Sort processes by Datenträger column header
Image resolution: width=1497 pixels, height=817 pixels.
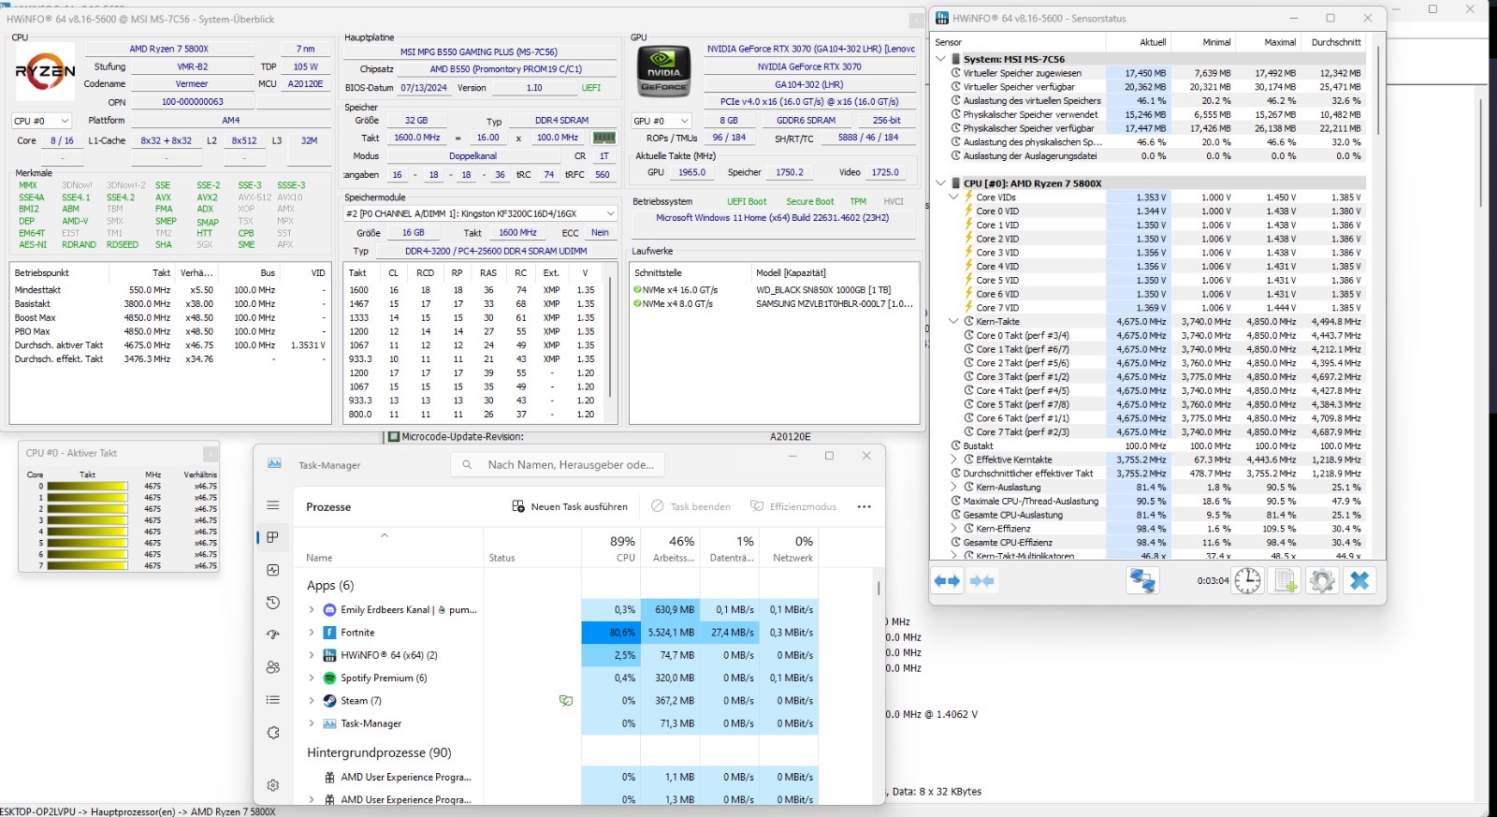coord(731,548)
